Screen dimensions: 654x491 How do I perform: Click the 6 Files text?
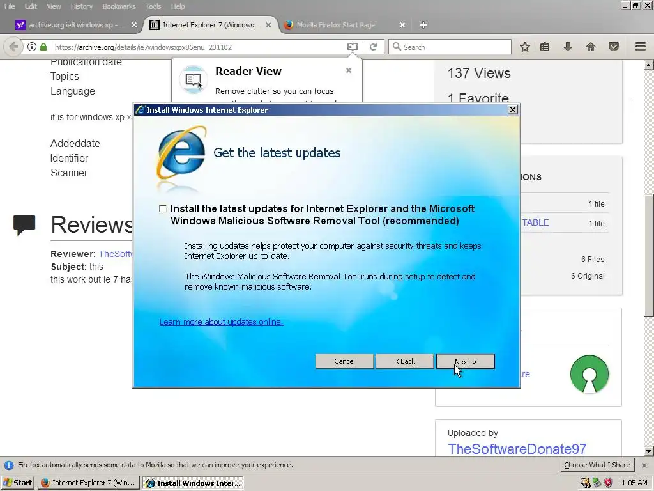point(593,260)
